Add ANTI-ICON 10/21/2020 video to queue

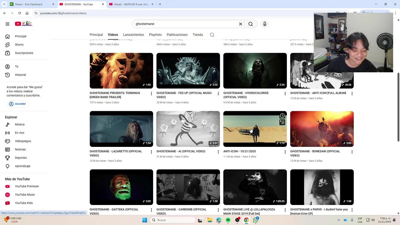[x=282, y=122]
